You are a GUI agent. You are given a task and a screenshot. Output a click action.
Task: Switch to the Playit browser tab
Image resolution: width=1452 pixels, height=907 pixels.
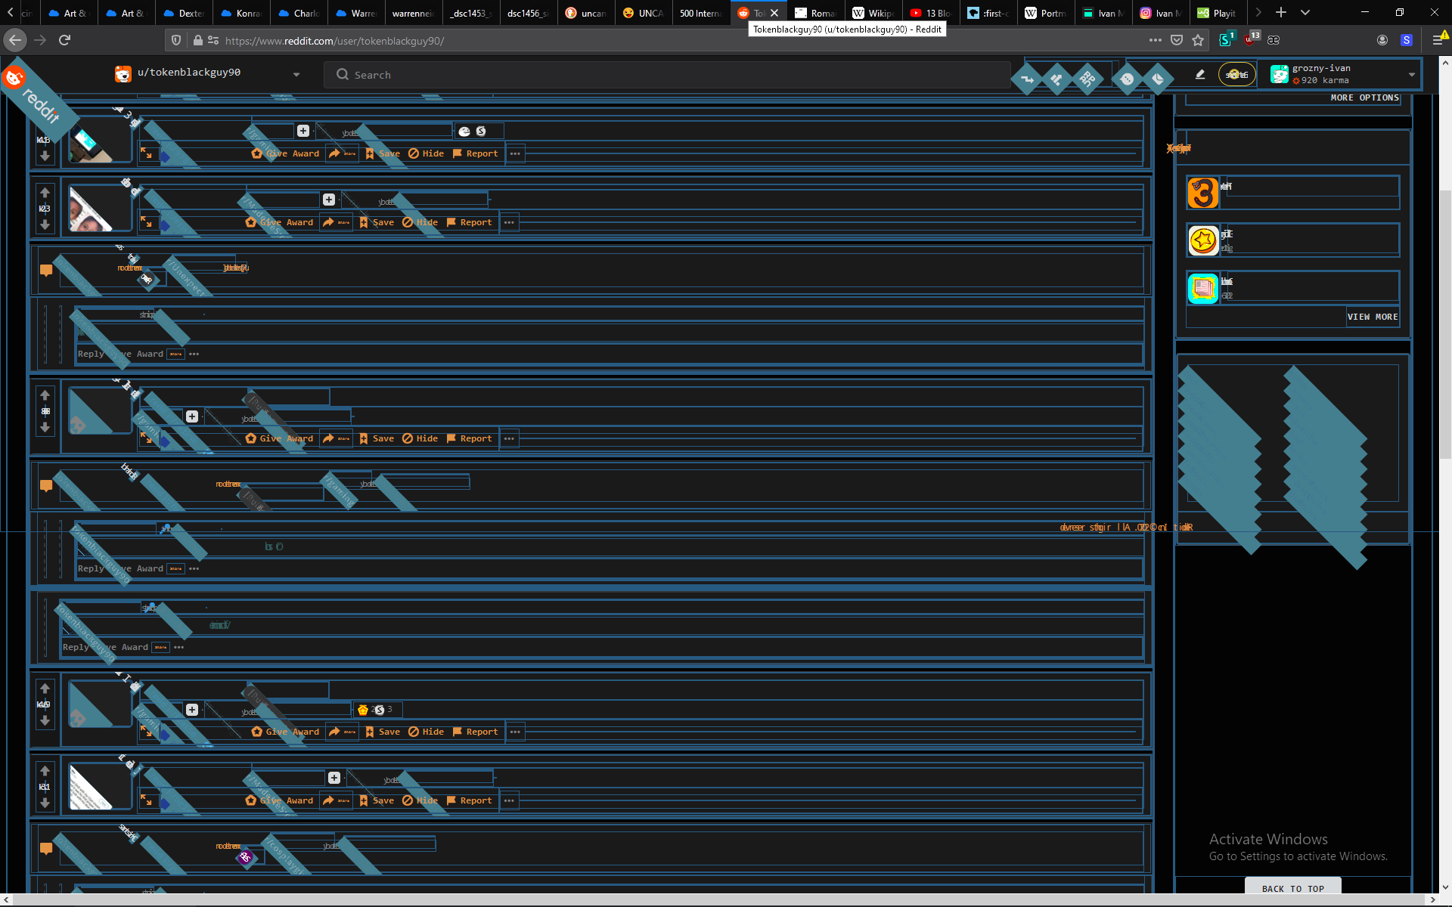pos(1217,13)
